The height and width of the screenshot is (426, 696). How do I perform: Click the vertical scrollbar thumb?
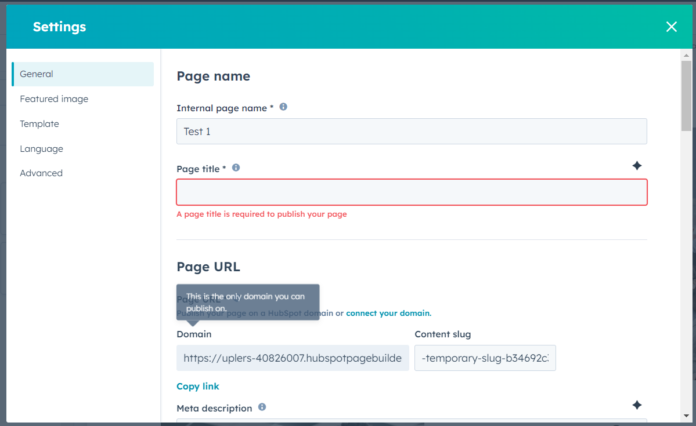(686, 96)
